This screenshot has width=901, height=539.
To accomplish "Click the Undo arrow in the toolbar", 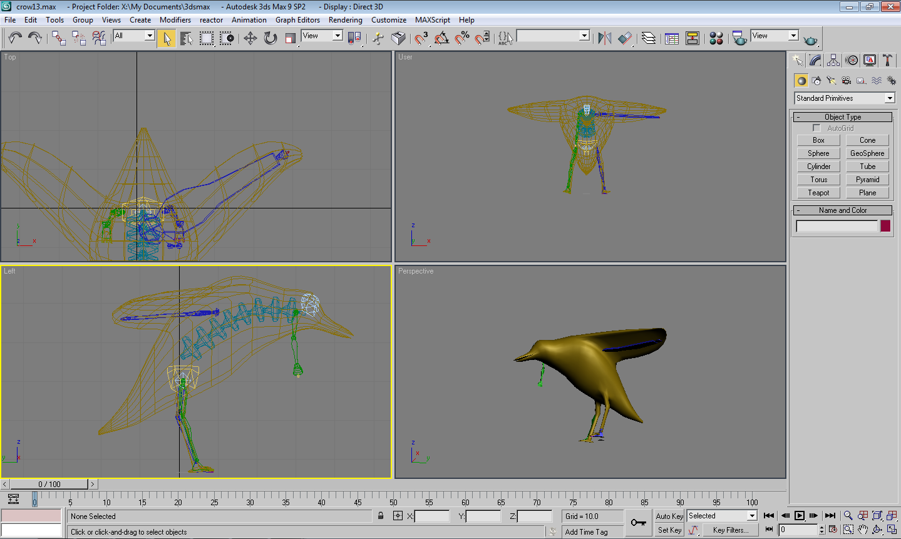I will tap(15, 38).
